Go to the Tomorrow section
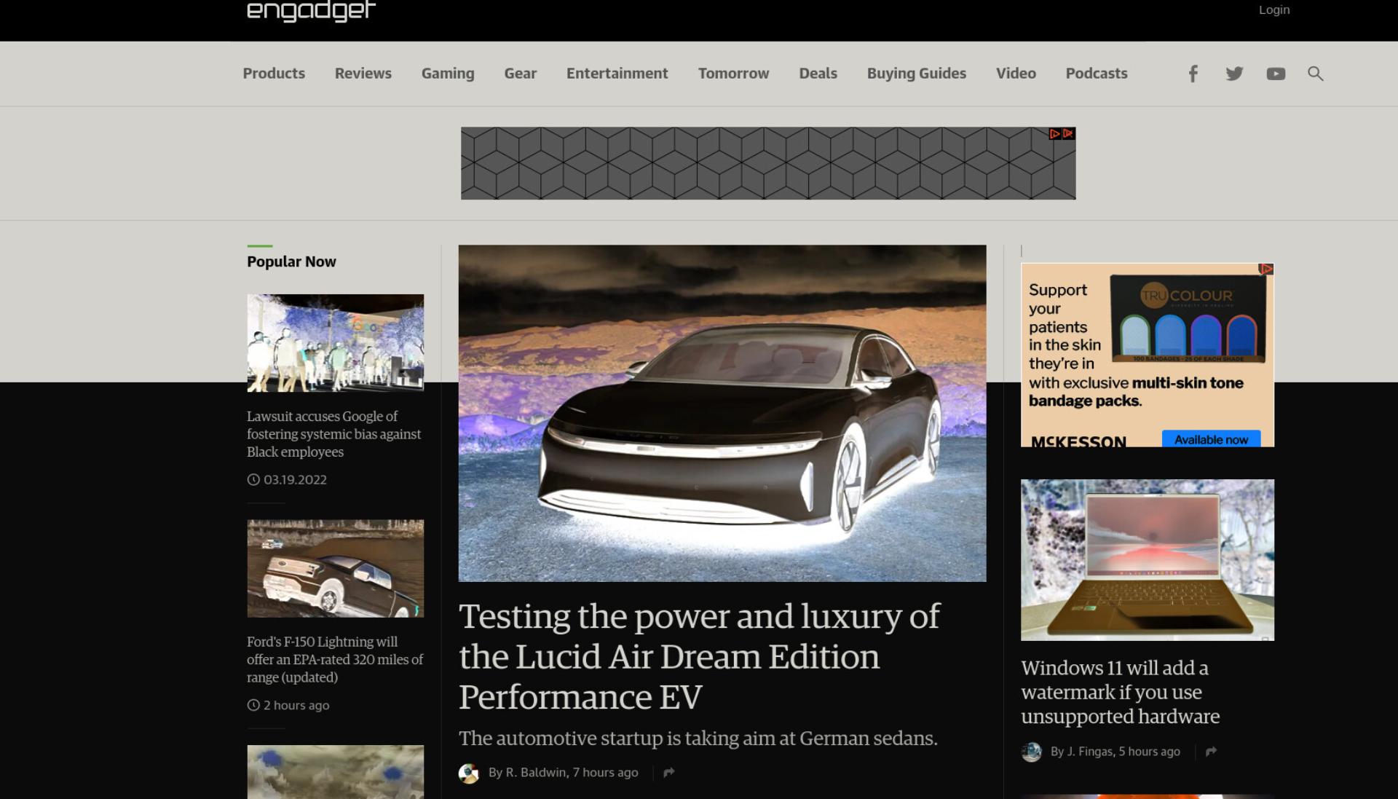This screenshot has width=1398, height=799. tap(733, 74)
